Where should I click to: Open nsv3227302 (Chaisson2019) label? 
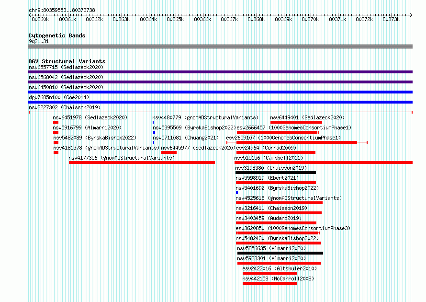click(65, 107)
